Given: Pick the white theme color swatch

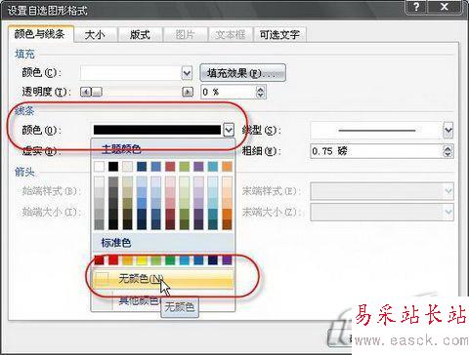Looking at the screenshot, I should [x=99, y=167].
